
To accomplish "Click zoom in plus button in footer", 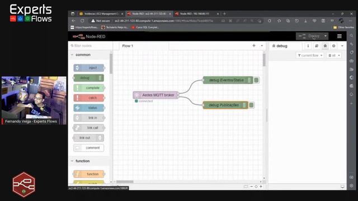I will coord(261,186).
